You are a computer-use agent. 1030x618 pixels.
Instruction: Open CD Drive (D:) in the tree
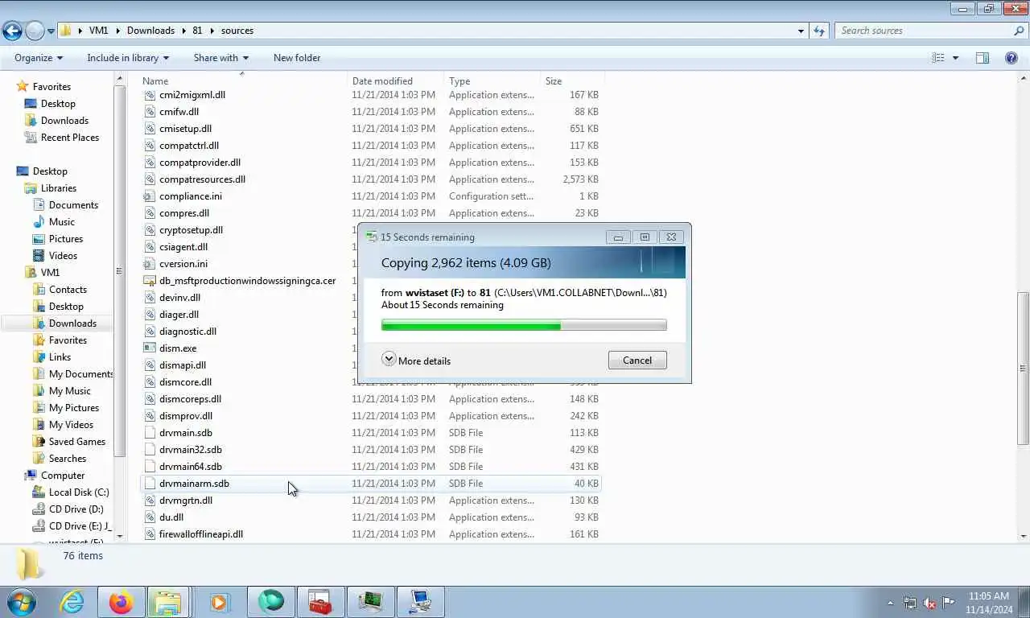pyautogui.click(x=76, y=509)
